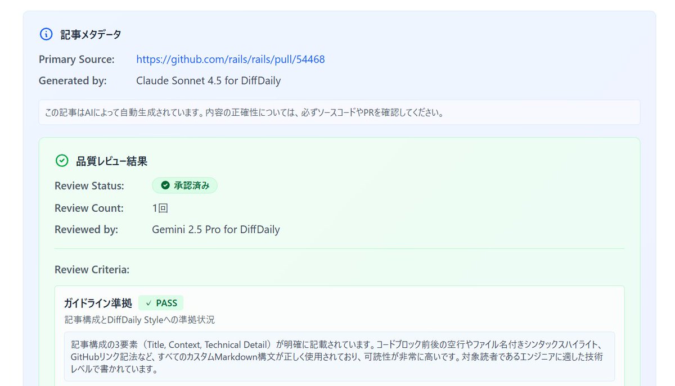Screen dimensions: 675x386
Task: Select the Generated by label
Action: [x=73, y=80]
